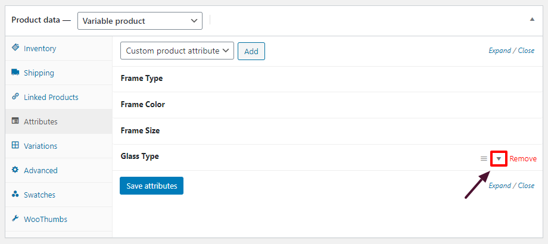Expand the Glass Type attribute arrow
This screenshot has width=548, height=244.
tap(499, 159)
